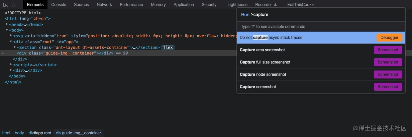This screenshot has height=137, width=412.
Task: Click the Run command input field
Action: pos(321,15)
